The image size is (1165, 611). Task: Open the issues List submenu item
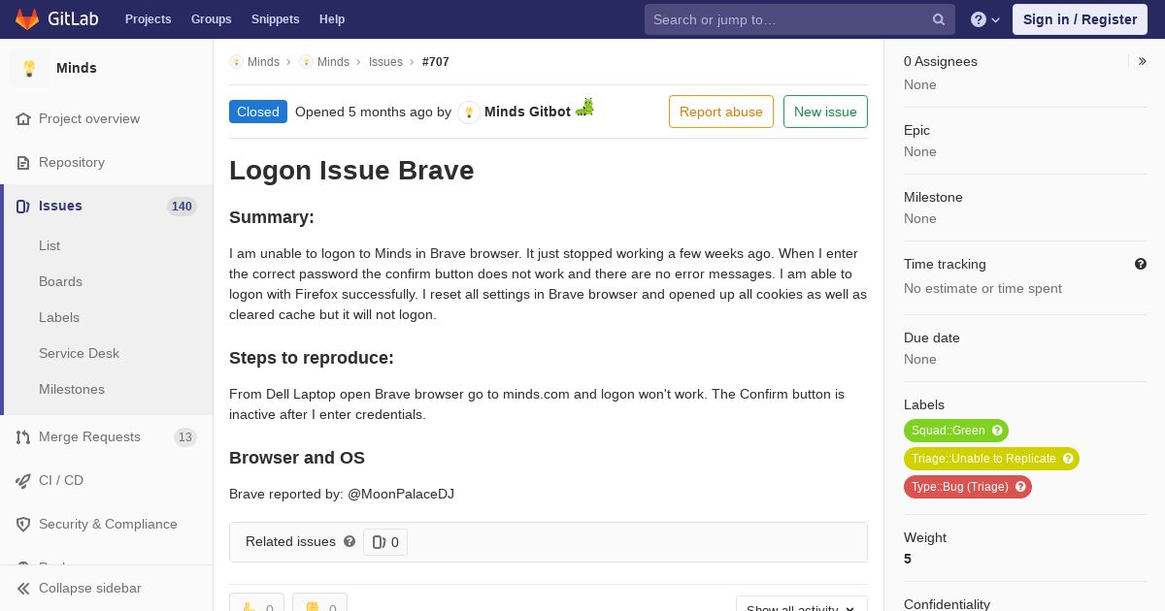[50, 245]
